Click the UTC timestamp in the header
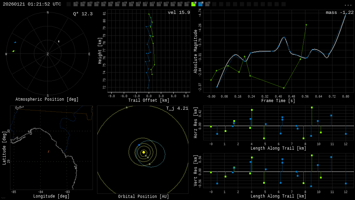355x200 pixels. (x=32, y=4)
